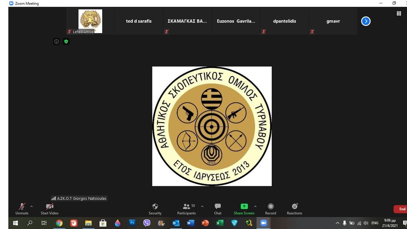Open audio options arrow next to Unmute
Viewport: 407px width, 229px height.
pyautogui.click(x=32, y=207)
